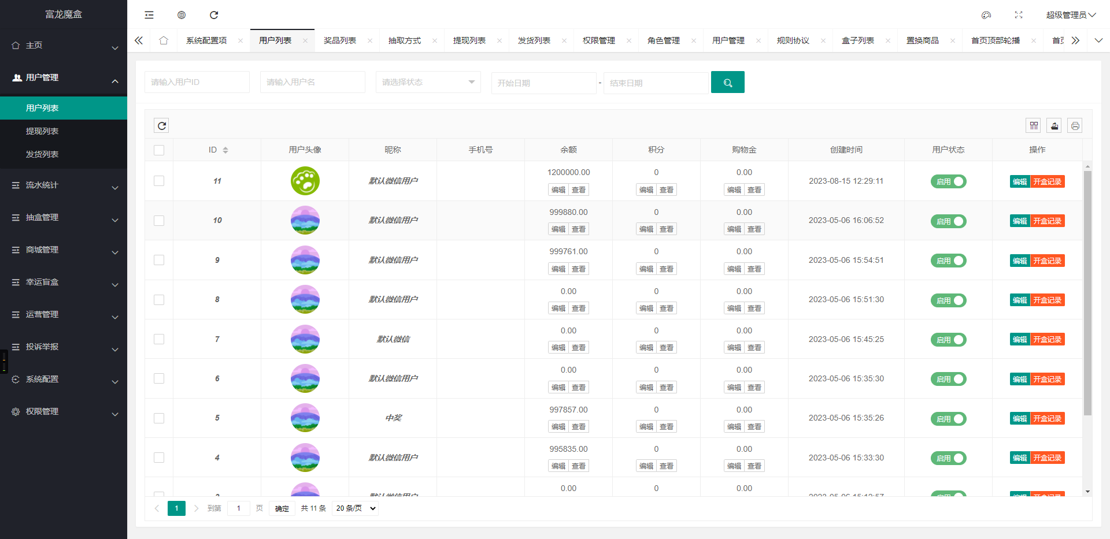This screenshot has width=1110, height=539.
Task: Print the table with the printer icon
Action: [x=1075, y=125]
